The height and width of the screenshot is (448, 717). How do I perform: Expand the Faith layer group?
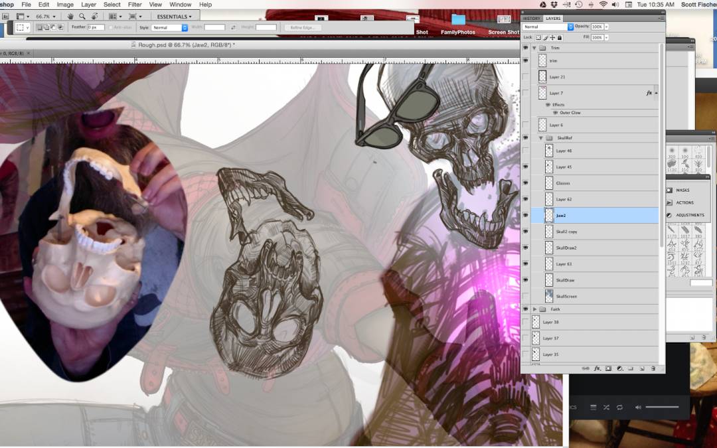(x=534, y=309)
